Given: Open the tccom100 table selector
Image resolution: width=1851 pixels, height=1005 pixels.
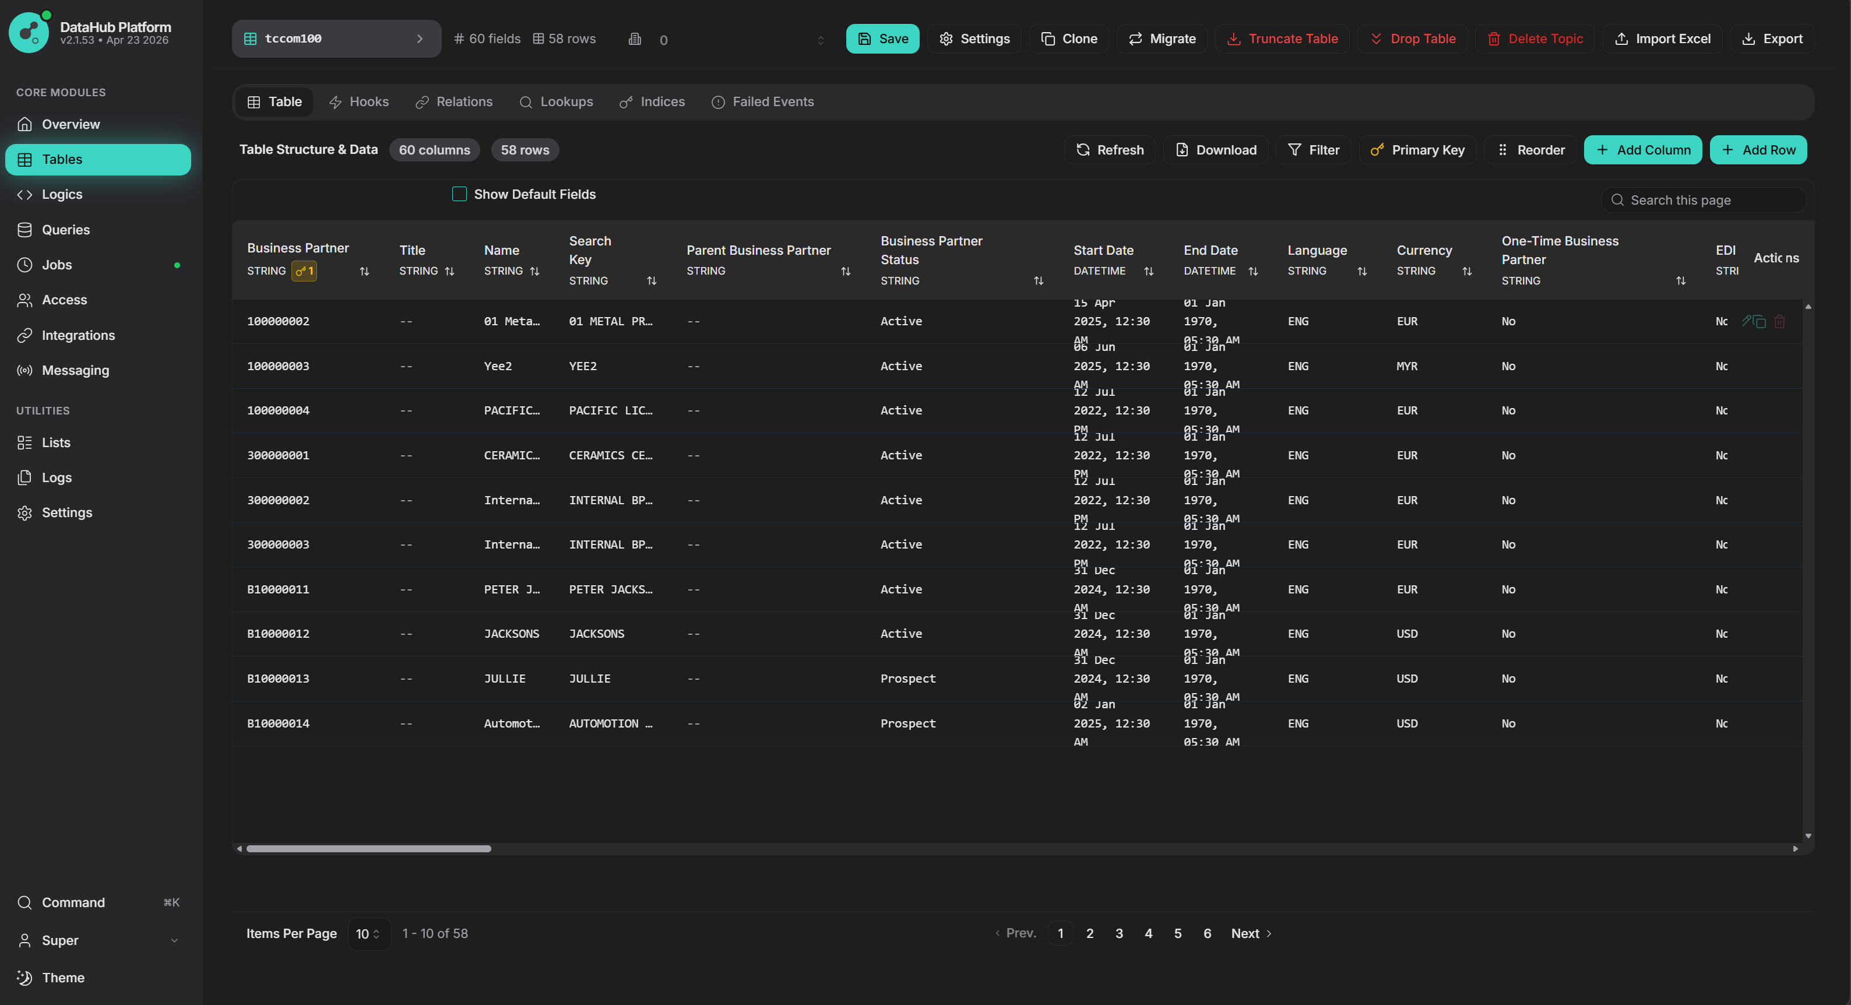Looking at the screenshot, I should 336,39.
